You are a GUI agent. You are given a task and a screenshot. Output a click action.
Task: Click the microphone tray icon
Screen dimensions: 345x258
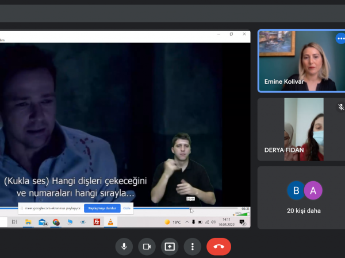193,222
